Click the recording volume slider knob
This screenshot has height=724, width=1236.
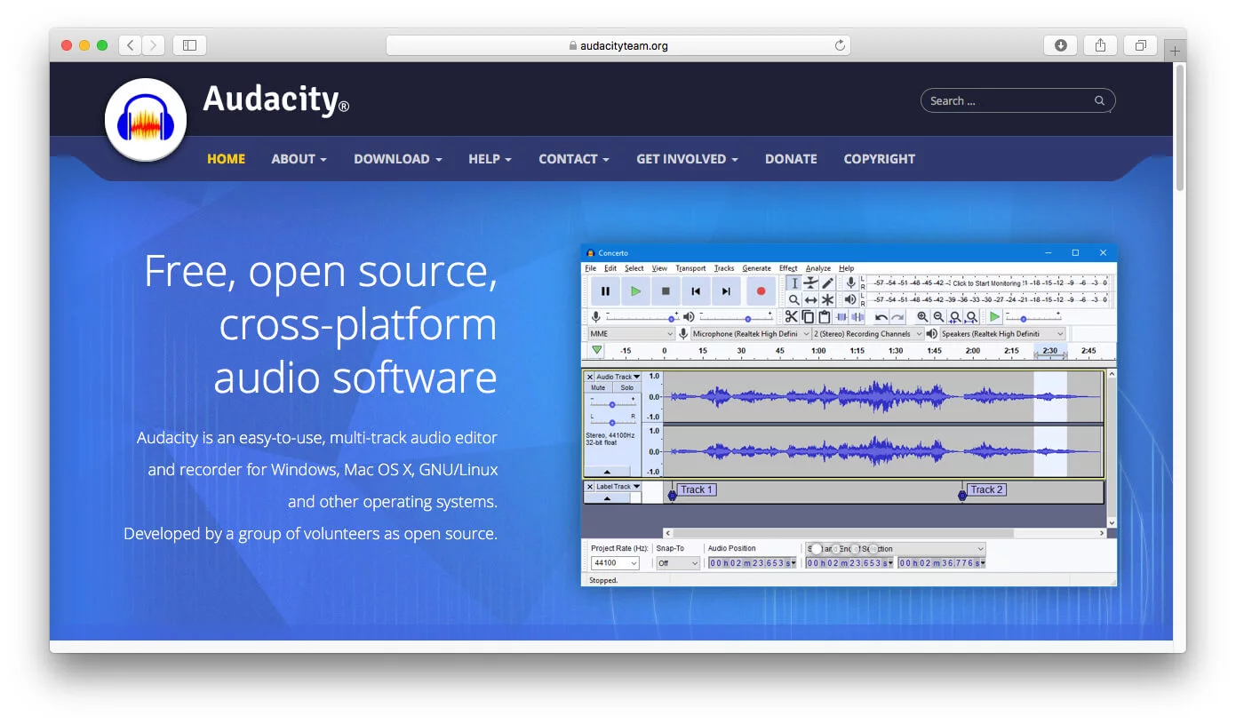point(671,319)
